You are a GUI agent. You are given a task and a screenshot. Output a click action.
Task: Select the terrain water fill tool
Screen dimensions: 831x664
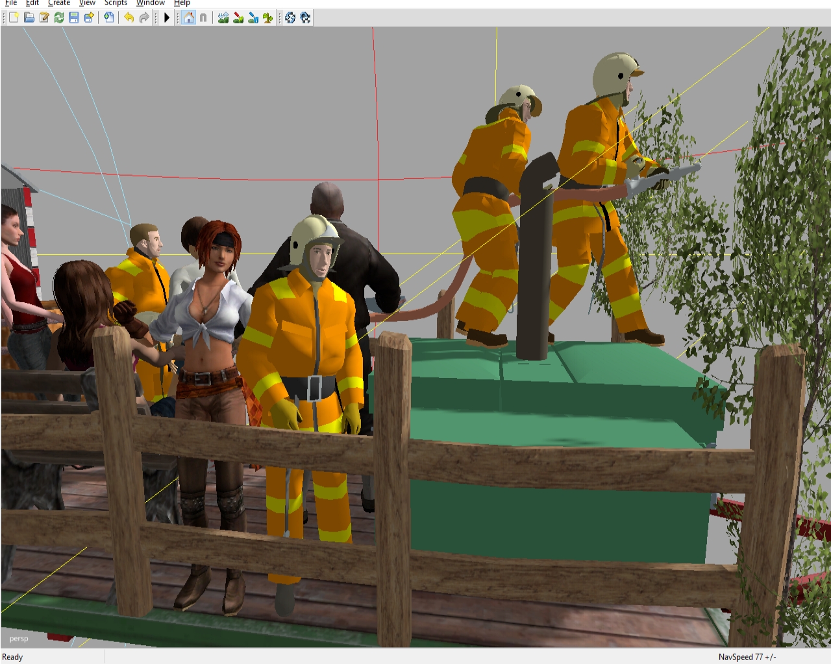[x=253, y=18]
